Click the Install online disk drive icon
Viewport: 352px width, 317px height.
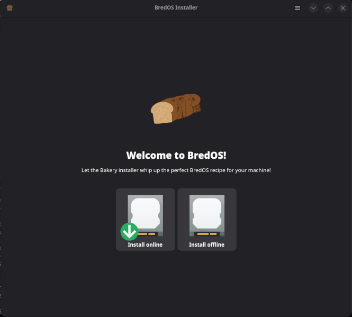click(146, 213)
